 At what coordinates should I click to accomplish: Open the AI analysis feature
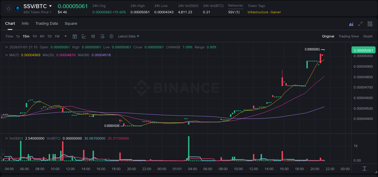click(x=351, y=24)
